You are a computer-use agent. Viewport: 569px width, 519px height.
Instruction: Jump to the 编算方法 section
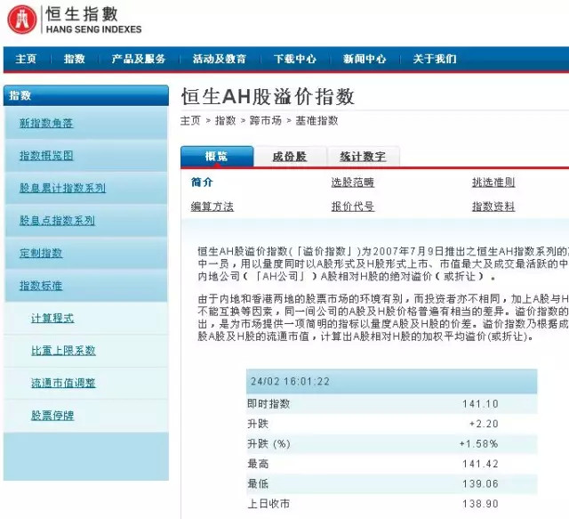[212, 207]
